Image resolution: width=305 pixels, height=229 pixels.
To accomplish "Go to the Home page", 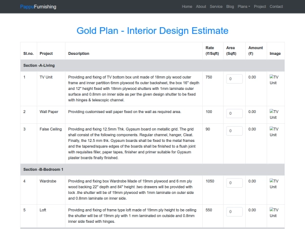I will tap(187, 7).
